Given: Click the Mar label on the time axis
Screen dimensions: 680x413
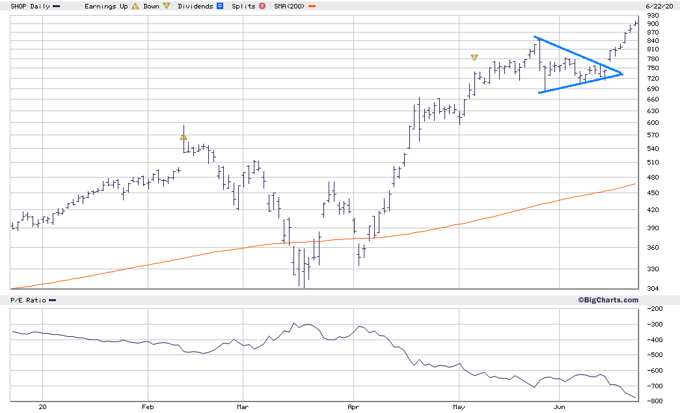Looking at the screenshot, I should pos(243,407).
